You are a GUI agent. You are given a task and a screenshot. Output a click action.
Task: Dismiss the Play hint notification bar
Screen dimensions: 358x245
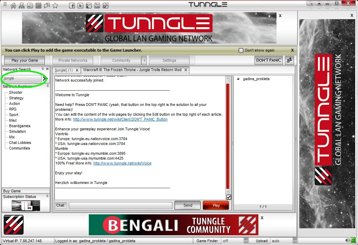pos(293,50)
